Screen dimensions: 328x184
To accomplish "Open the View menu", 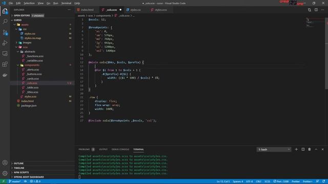I will click(40, 3).
